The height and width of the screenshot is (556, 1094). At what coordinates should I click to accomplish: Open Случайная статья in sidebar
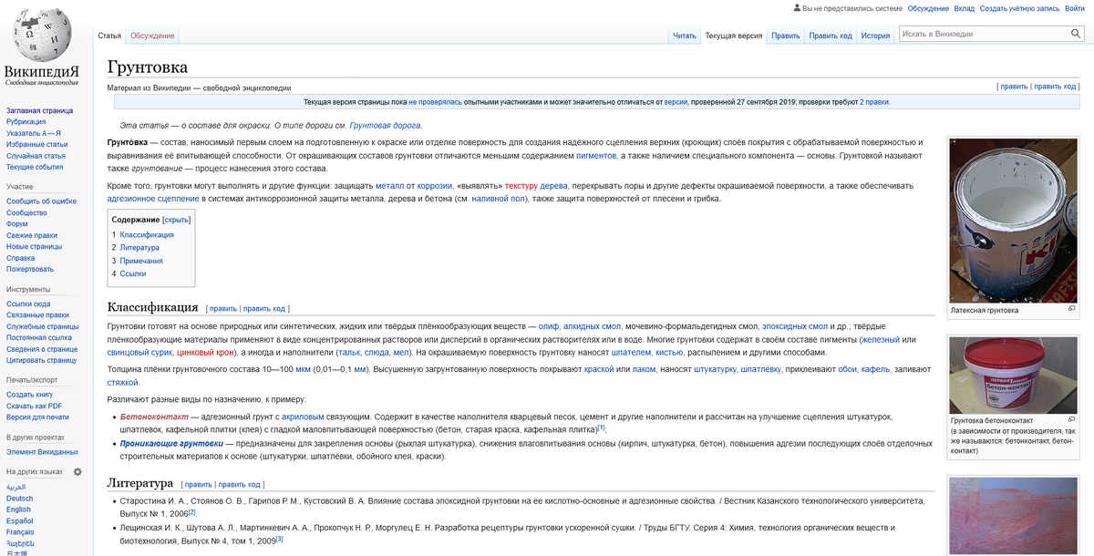coord(36,156)
